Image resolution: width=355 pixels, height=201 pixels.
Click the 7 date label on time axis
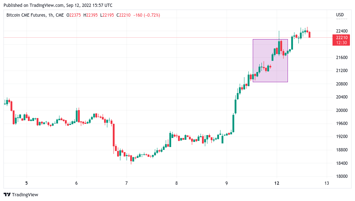127,183
